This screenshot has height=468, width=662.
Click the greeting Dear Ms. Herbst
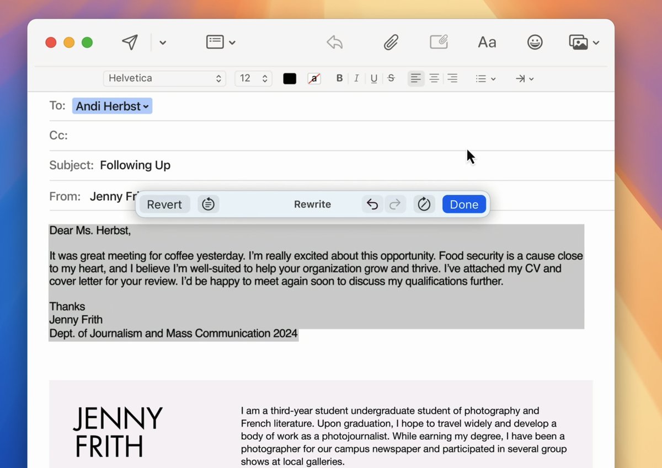tap(90, 230)
